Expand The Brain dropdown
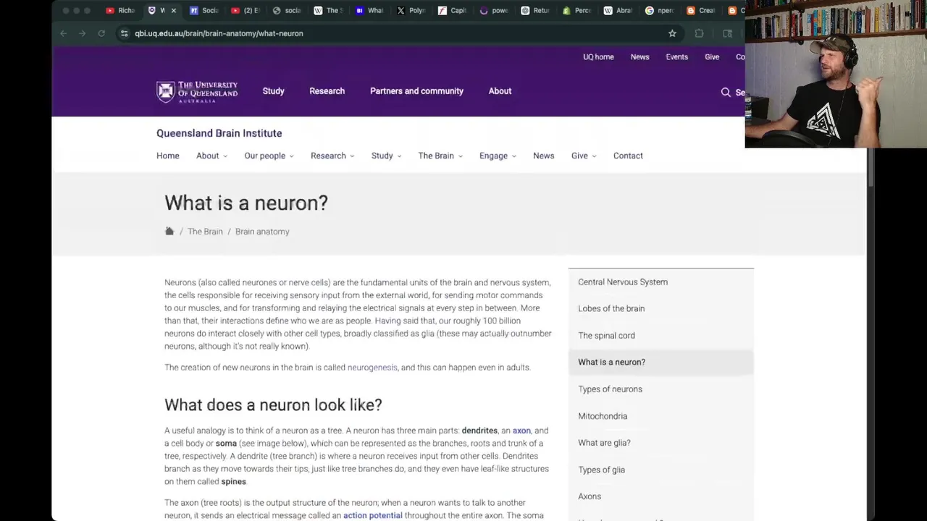This screenshot has height=521, width=927. coord(440,156)
